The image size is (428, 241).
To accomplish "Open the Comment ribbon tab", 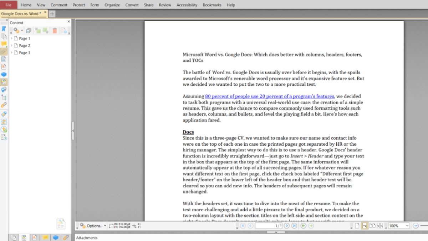I will click(x=59, y=5).
